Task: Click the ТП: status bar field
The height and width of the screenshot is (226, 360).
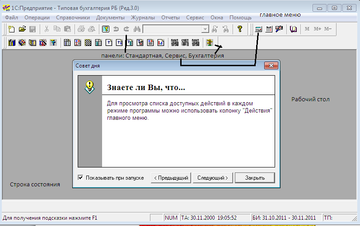Action: (x=337, y=218)
